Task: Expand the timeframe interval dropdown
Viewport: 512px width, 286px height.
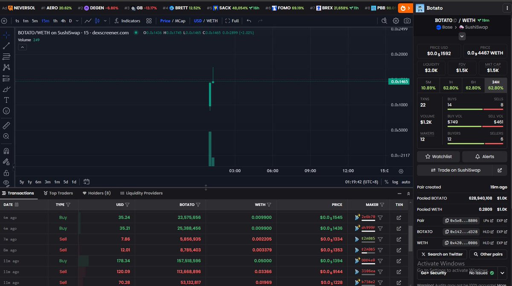Action: tap(78, 20)
